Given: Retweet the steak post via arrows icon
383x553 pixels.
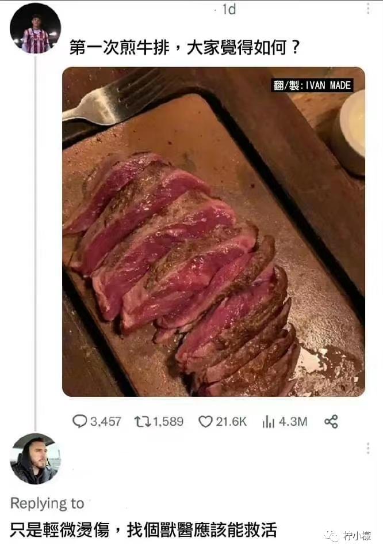Looking at the screenshot, I should pyautogui.click(x=141, y=422).
